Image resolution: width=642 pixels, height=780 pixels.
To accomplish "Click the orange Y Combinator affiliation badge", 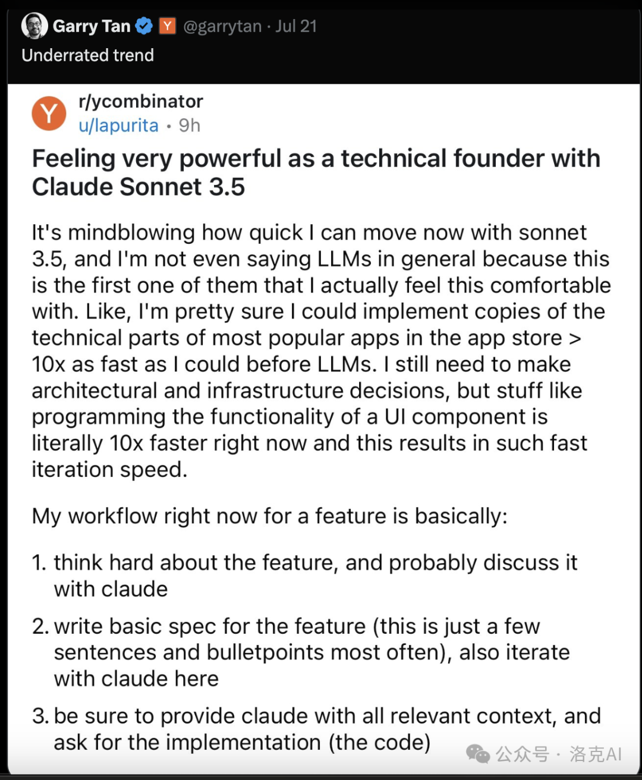I will (168, 26).
